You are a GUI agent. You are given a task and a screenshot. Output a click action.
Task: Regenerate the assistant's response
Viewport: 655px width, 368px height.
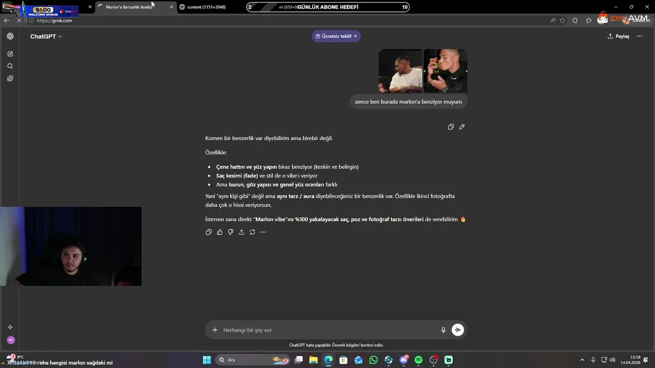pos(252,232)
